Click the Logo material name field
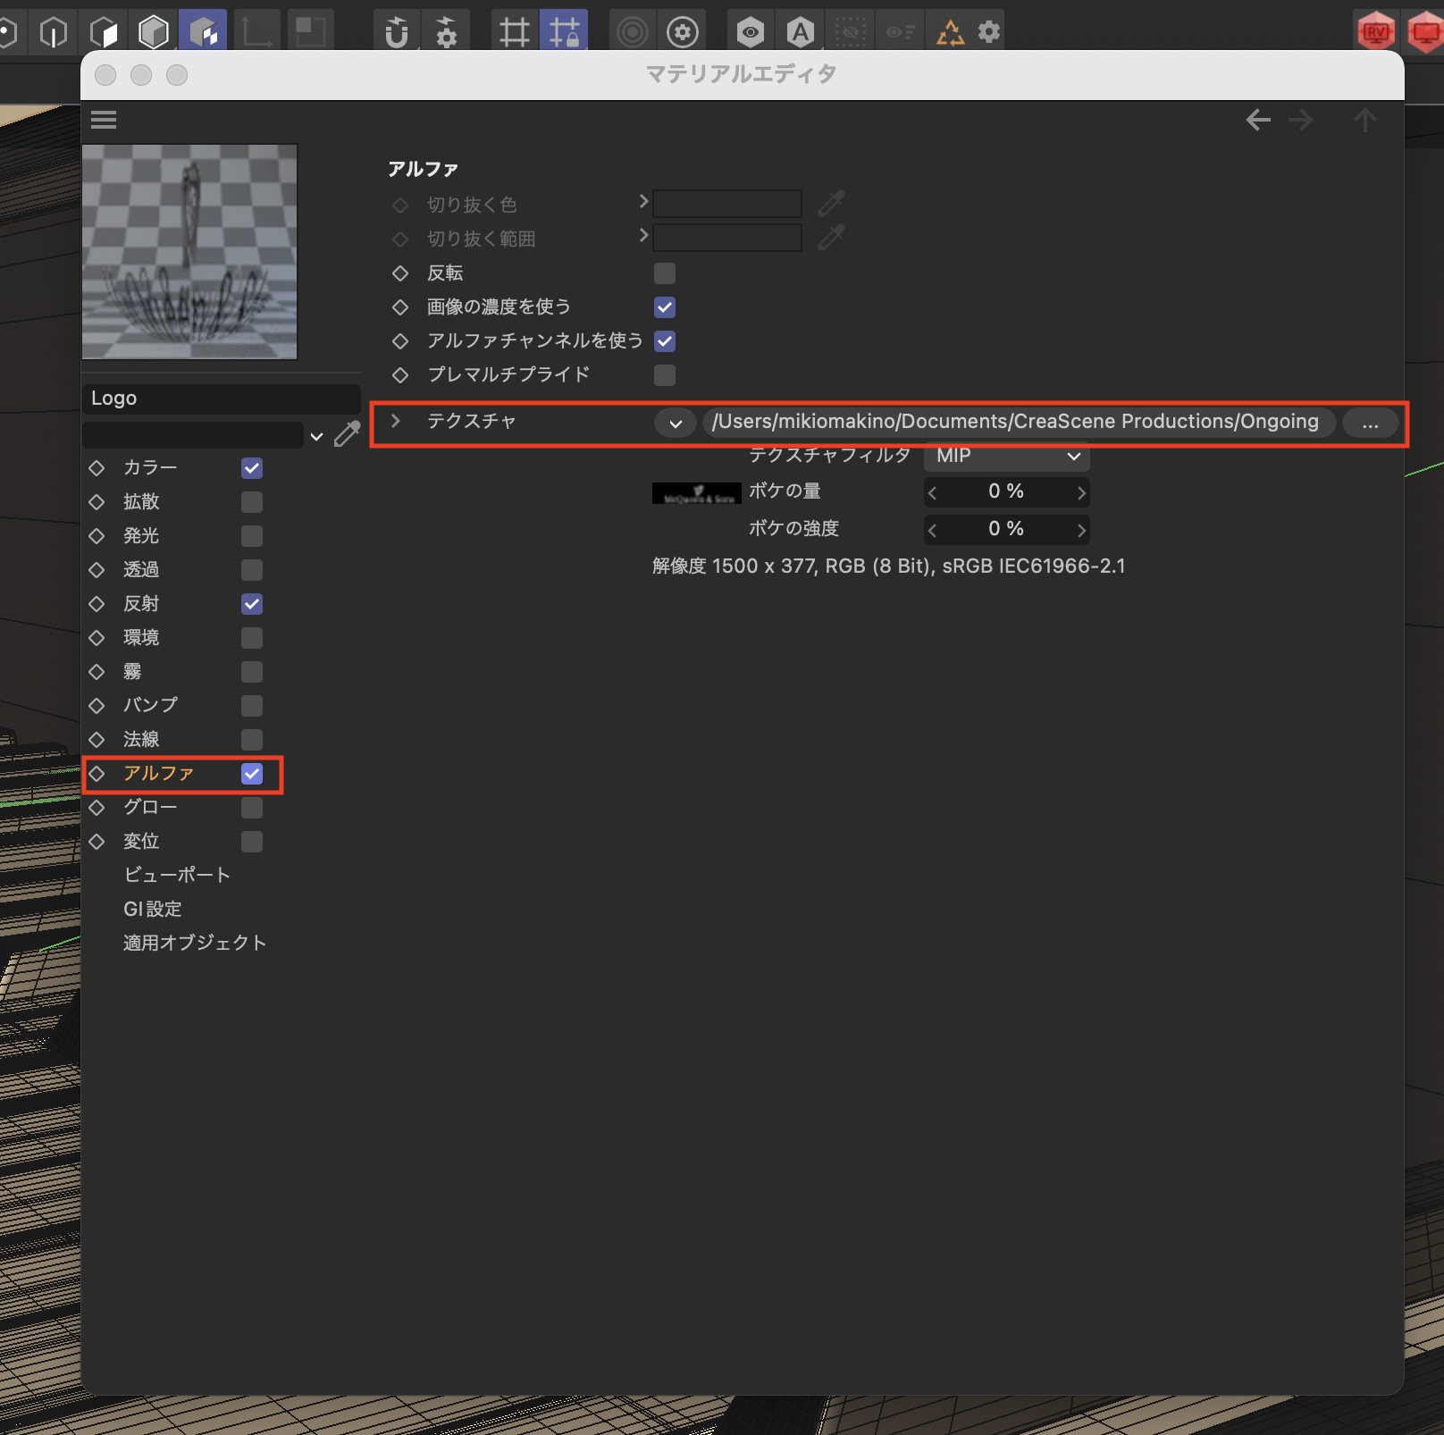The height and width of the screenshot is (1435, 1444). (221, 399)
